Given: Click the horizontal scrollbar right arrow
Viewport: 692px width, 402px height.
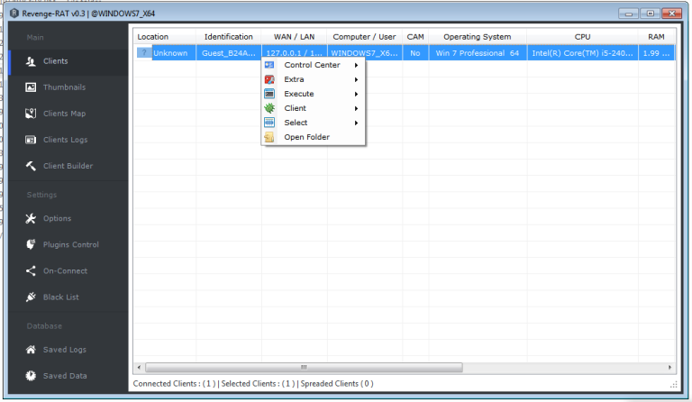Looking at the screenshot, I should tap(669, 368).
